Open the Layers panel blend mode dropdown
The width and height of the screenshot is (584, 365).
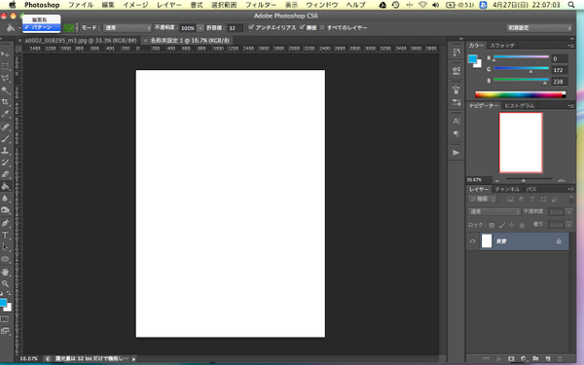click(493, 211)
